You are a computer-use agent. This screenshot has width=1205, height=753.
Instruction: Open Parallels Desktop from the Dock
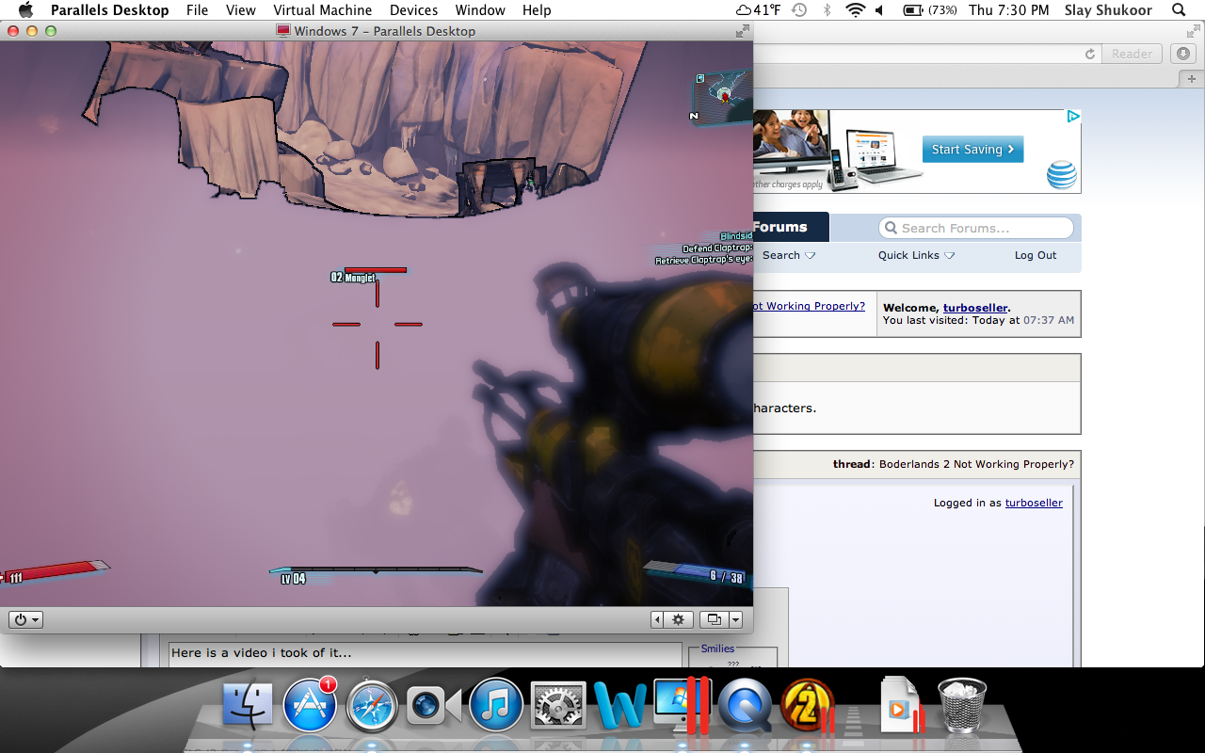(681, 706)
